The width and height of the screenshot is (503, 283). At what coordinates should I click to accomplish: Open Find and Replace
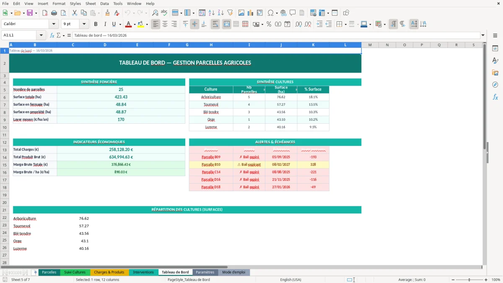[x=155, y=13]
